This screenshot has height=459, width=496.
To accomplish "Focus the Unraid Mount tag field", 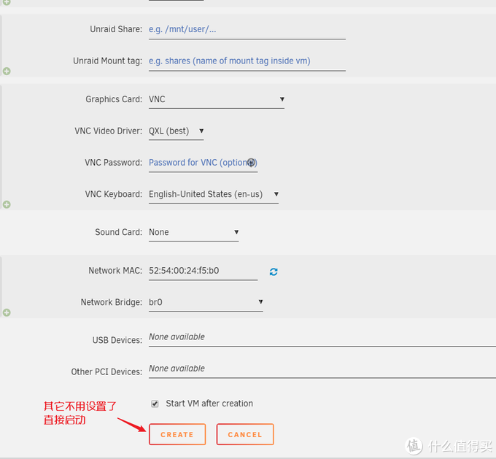I will [247, 61].
